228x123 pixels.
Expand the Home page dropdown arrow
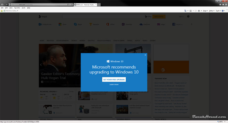click(188, 11)
